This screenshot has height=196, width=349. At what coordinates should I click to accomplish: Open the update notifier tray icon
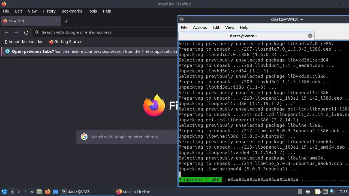pos(332,192)
